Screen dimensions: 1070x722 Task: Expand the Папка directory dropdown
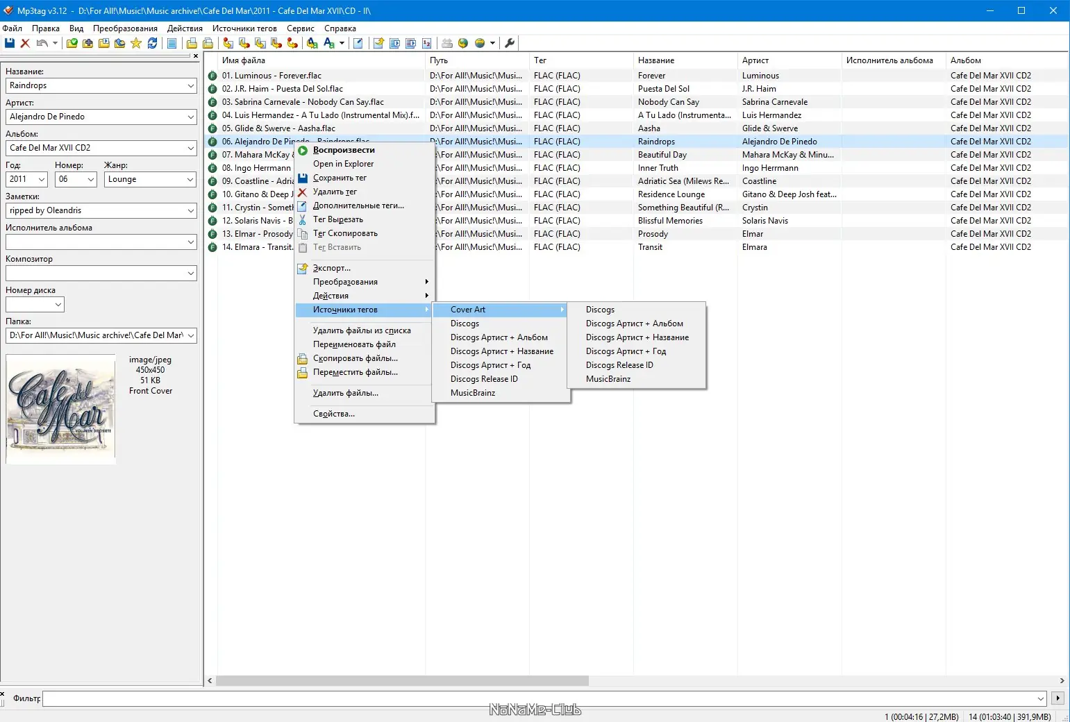point(190,335)
